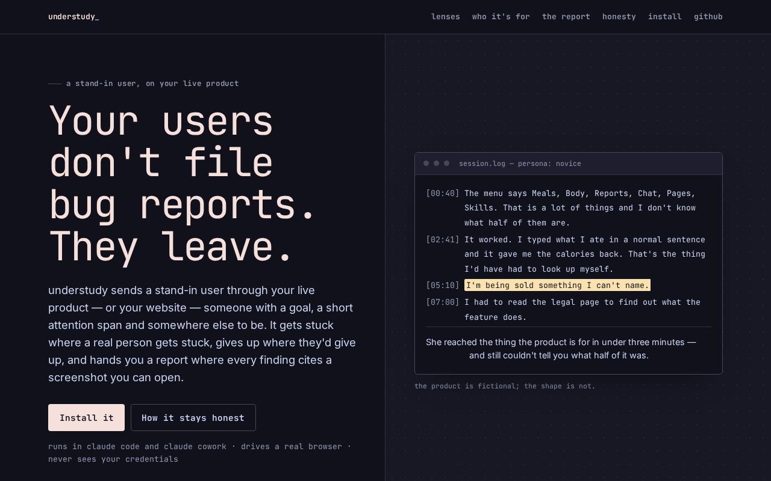Click the understudy_ logo
The width and height of the screenshot is (771, 481).
coord(73,17)
